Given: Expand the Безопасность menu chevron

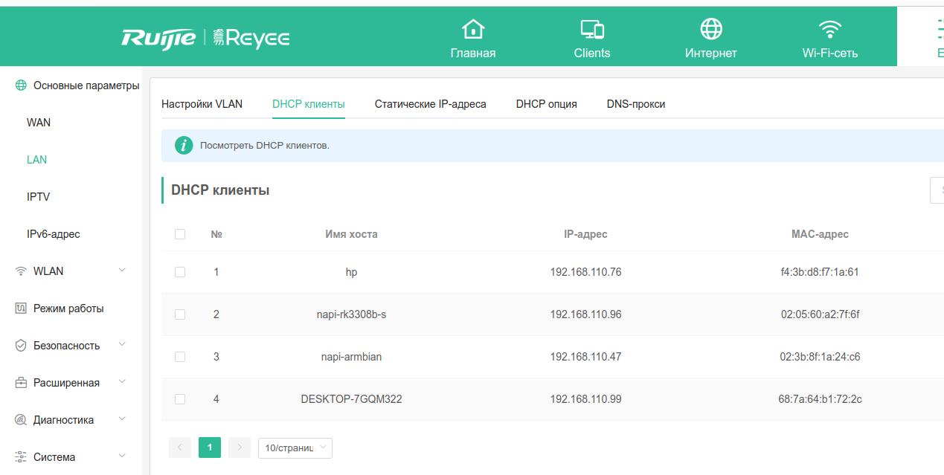Looking at the screenshot, I should [123, 345].
